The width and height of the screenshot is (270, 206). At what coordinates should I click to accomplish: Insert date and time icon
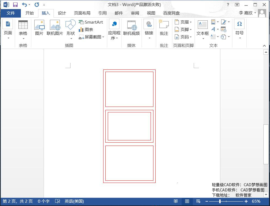224,29
